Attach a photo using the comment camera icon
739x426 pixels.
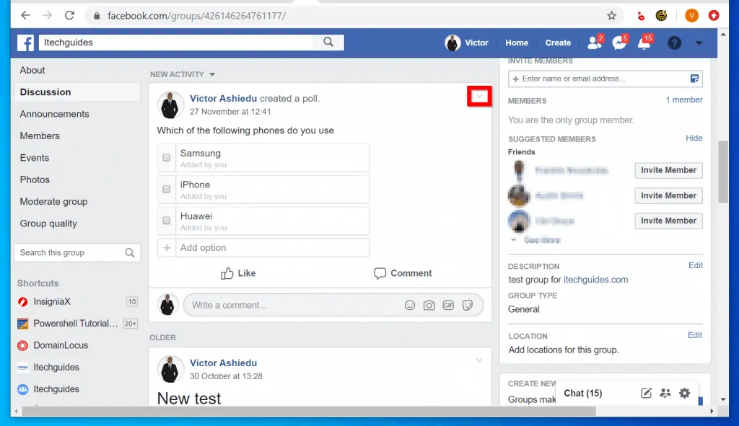[429, 305]
